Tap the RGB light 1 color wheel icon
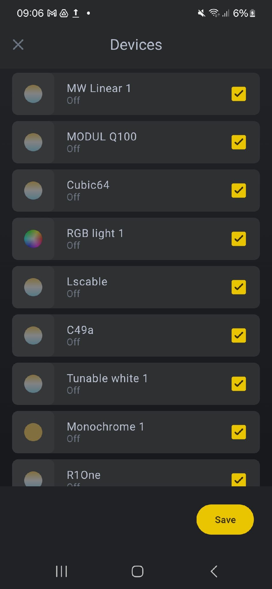Viewport: 272px width, 589px height. (x=33, y=239)
